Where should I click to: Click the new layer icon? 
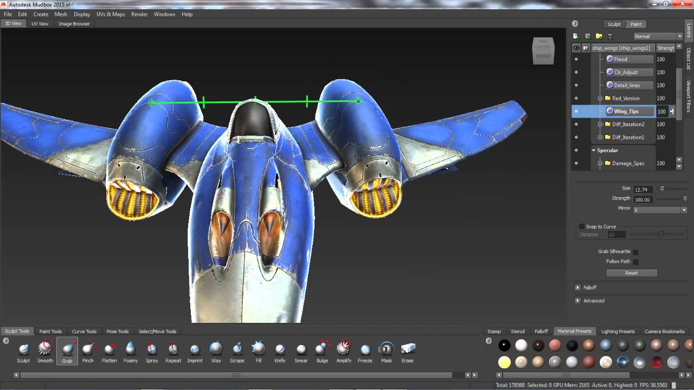576,36
